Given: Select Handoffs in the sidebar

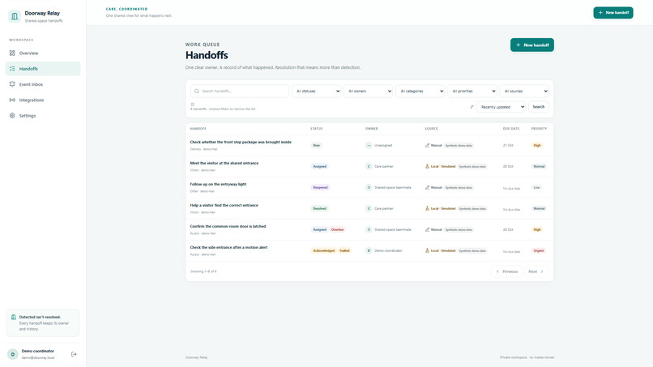Looking at the screenshot, I should (x=43, y=69).
